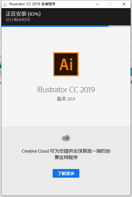Click the Illustrator CC 2019 product name
Viewport: 132px width, 197px height.
pyautogui.click(x=66, y=90)
